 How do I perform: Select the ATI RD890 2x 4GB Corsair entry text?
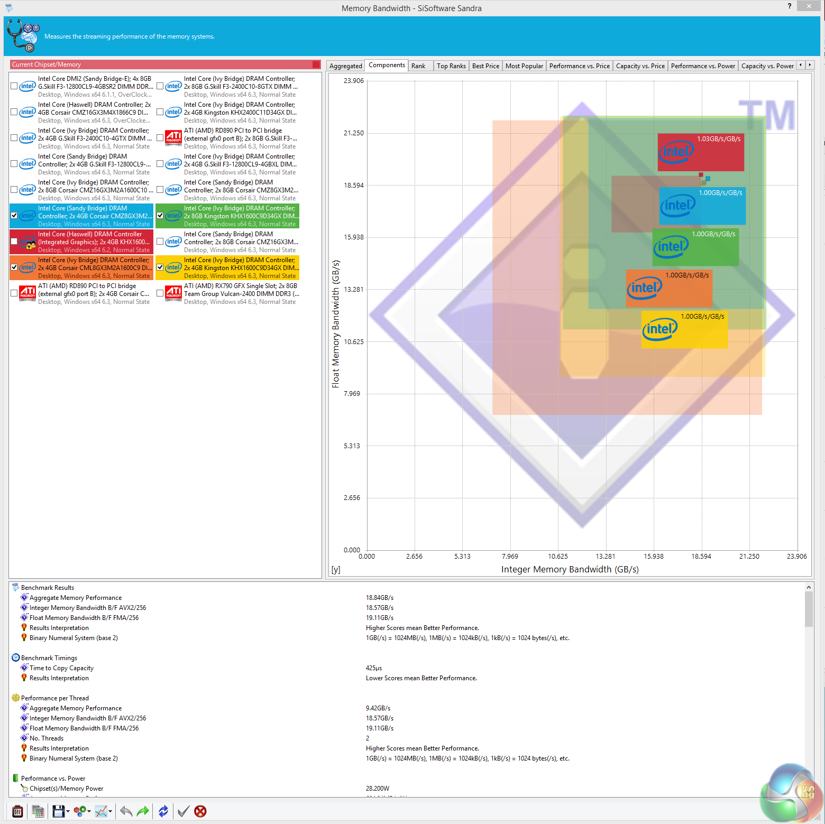point(94,293)
